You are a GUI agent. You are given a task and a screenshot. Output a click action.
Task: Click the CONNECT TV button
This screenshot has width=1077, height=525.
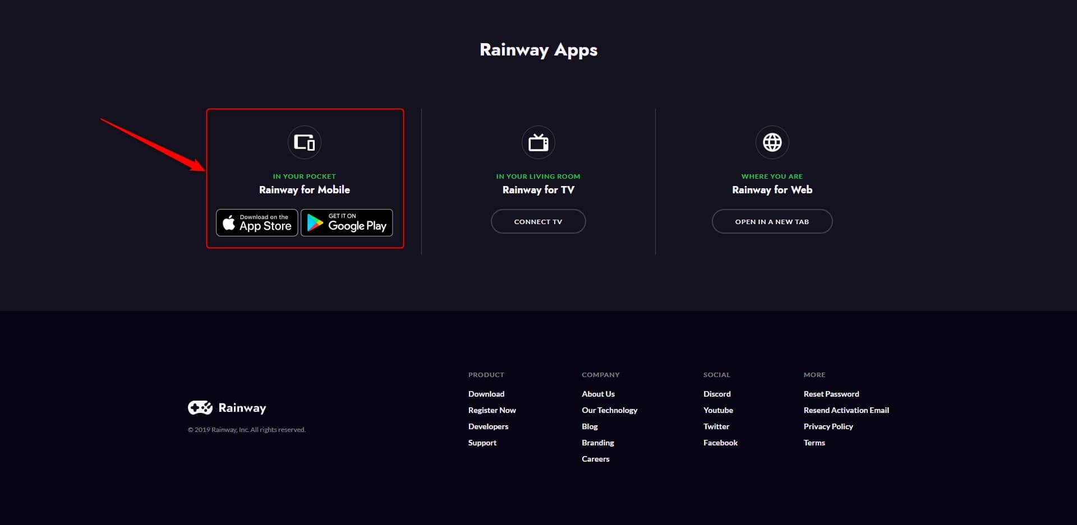(538, 221)
